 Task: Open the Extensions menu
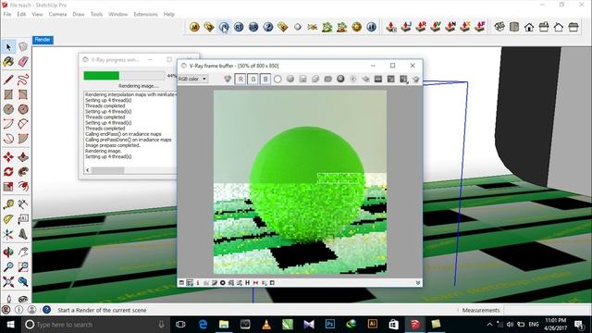tap(146, 14)
